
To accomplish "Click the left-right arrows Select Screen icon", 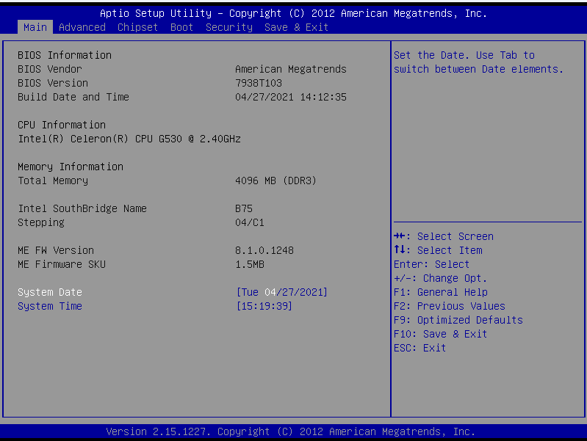I will tap(399, 236).
